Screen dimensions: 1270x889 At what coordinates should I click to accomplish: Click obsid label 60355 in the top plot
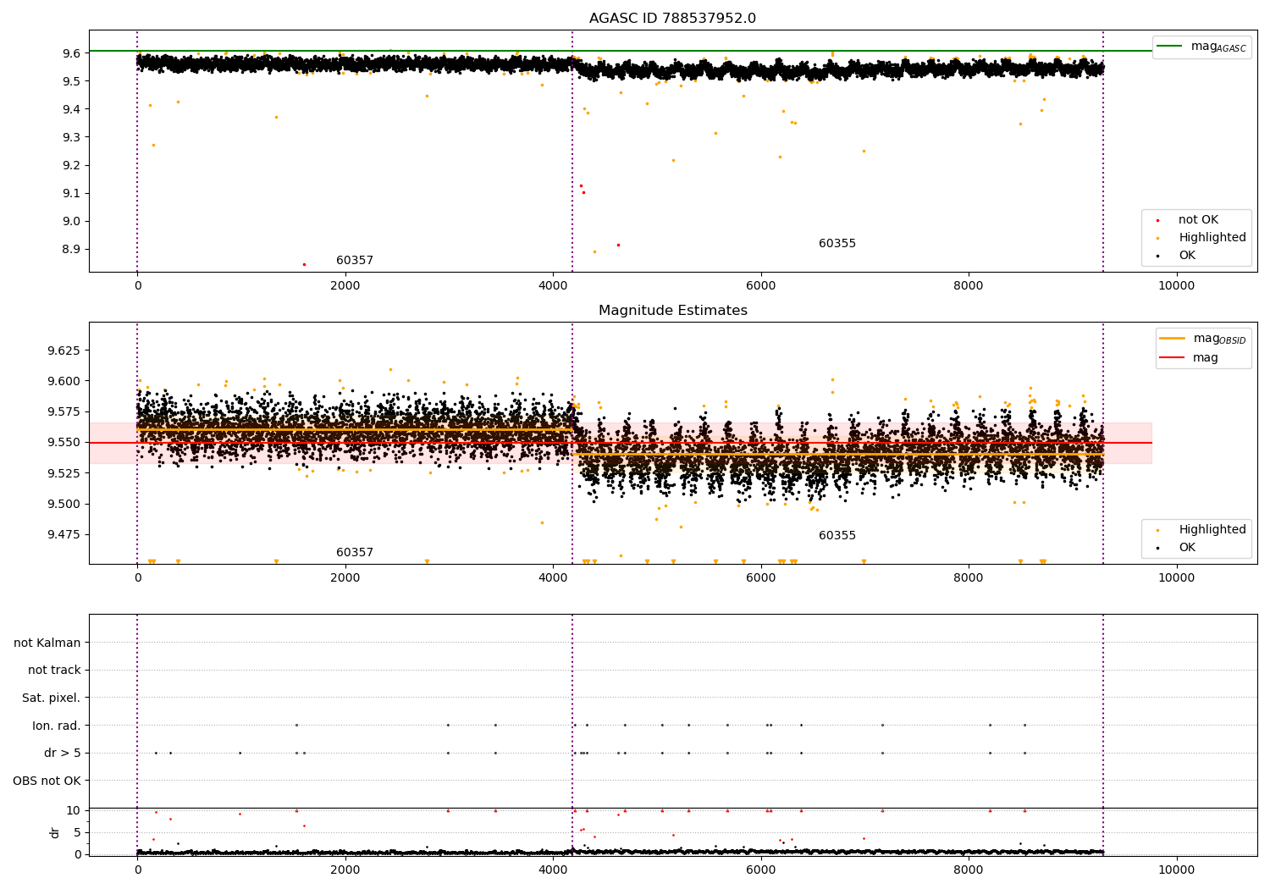tap(837, 244)
